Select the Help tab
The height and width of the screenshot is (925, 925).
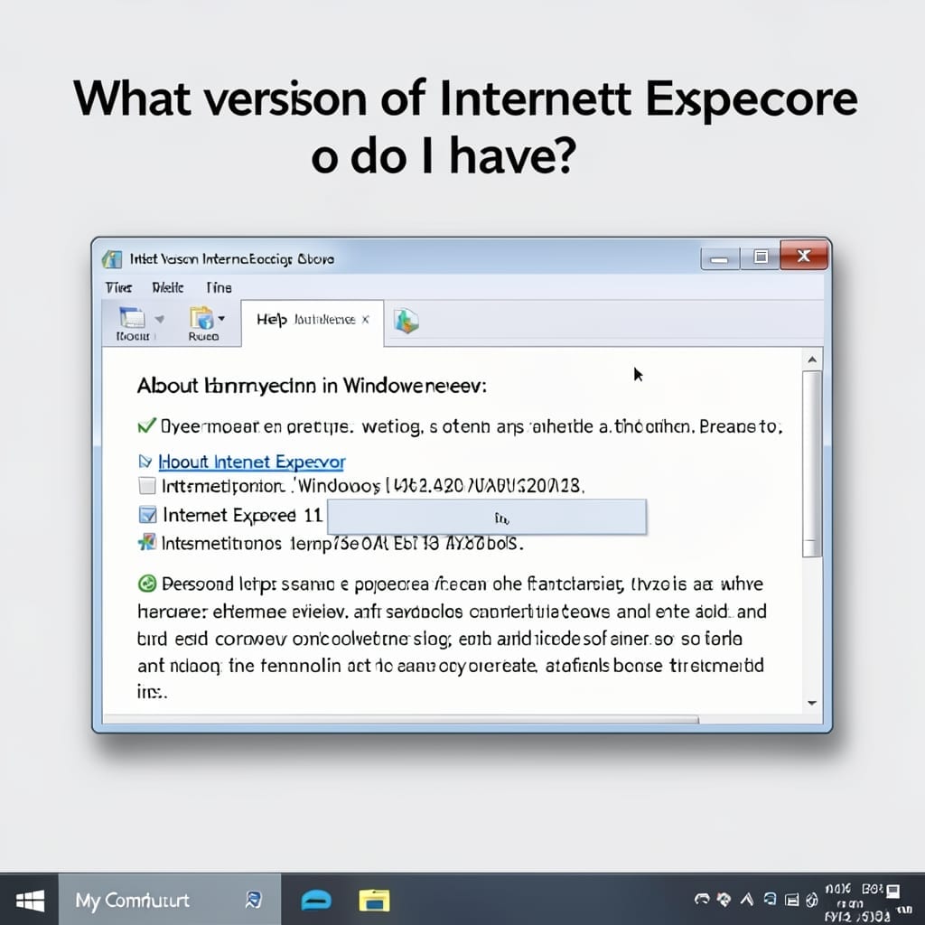[x=313, y=322]
